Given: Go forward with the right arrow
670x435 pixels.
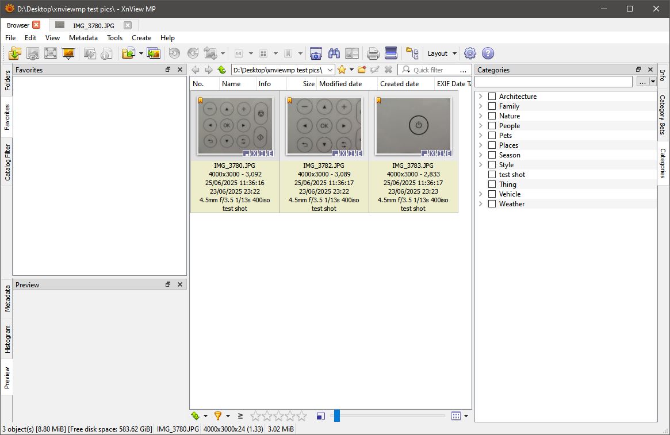Looking at the screenshot, I should [209, 70].
